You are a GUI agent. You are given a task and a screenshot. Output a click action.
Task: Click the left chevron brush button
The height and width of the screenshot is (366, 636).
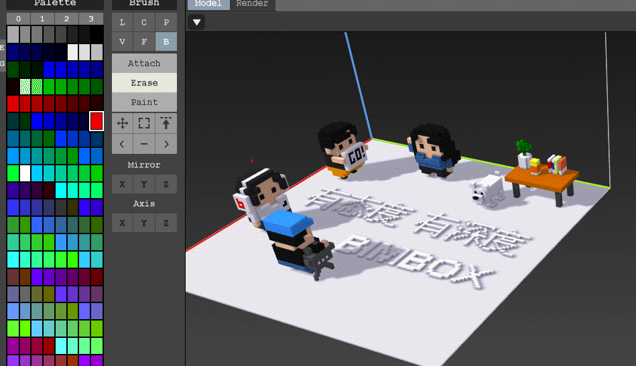click(x=122, y=144)
